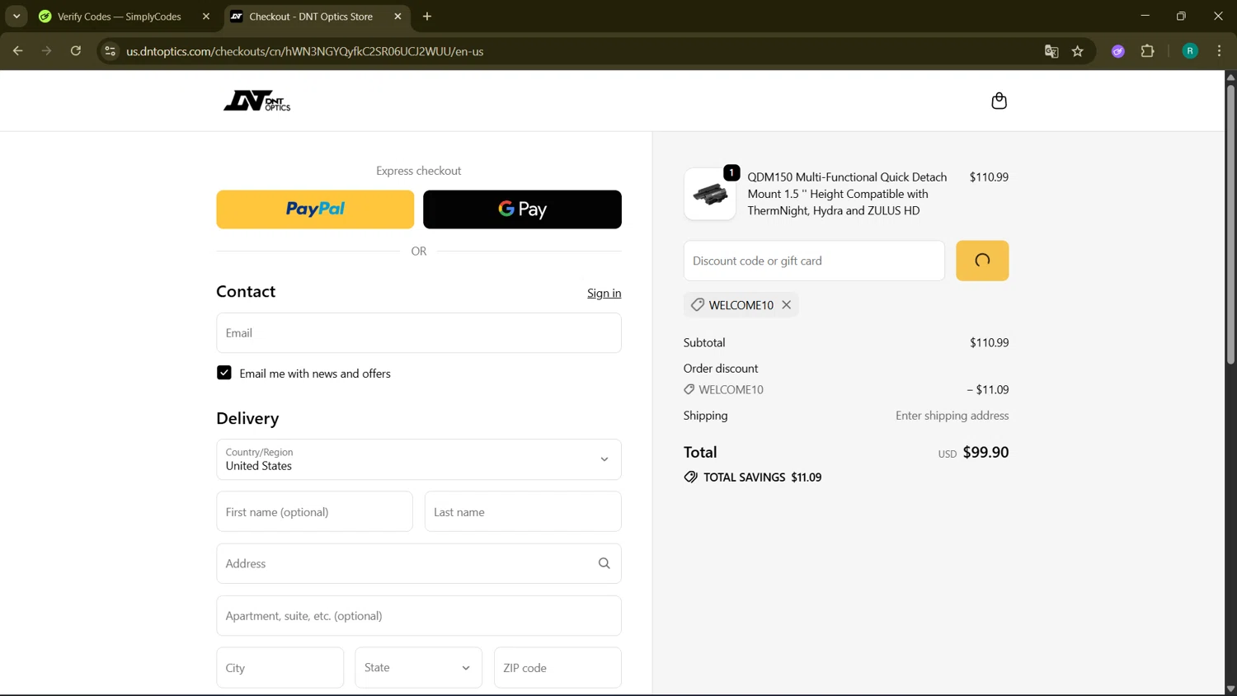Click the Apartment, suite, etc. field
1237x696 pixels.
click(419, 616)
